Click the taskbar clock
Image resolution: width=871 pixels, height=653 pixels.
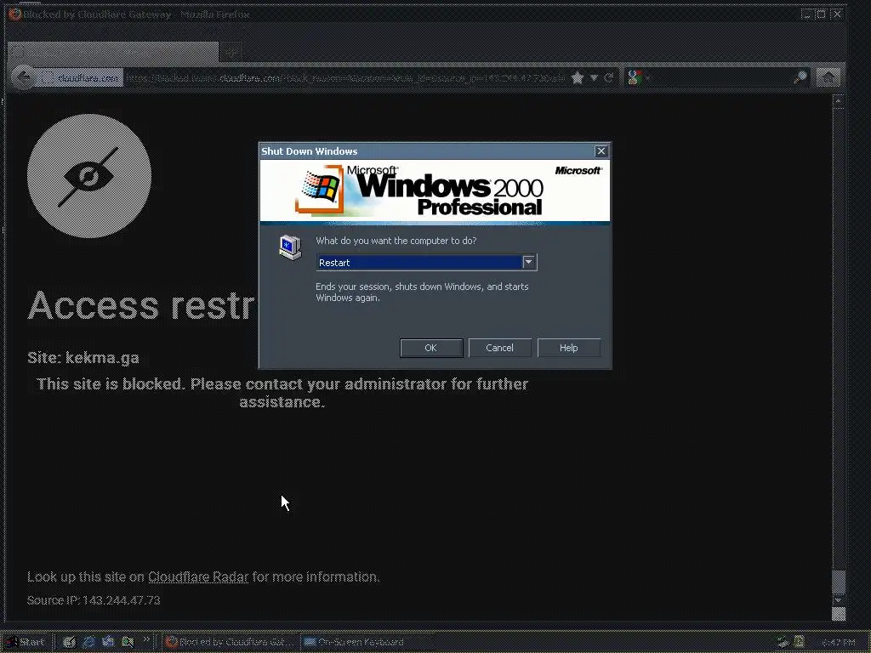click(x=838, y=643)
